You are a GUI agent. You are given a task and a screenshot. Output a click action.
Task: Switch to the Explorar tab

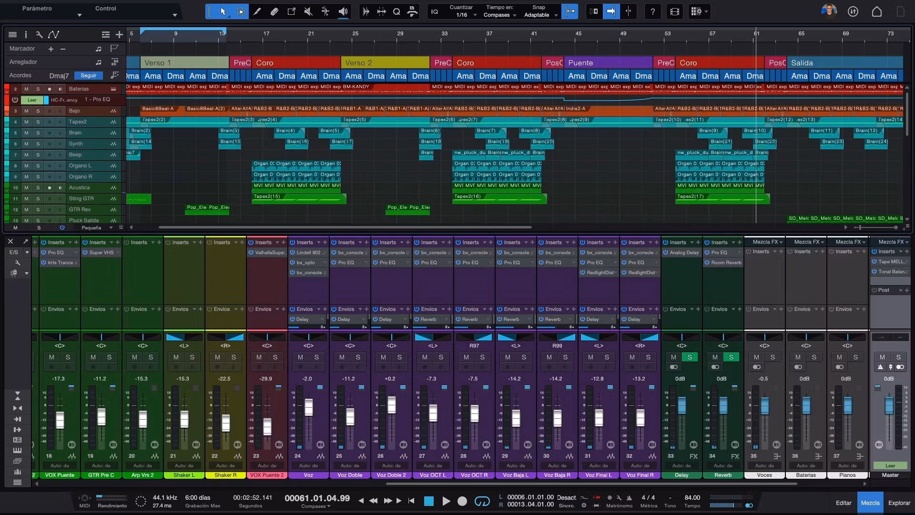(899, 503)
